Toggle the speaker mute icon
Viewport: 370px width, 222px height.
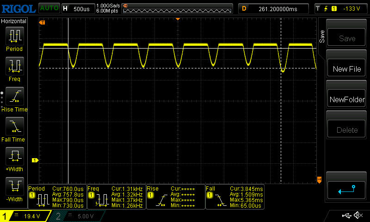[358, 216]
